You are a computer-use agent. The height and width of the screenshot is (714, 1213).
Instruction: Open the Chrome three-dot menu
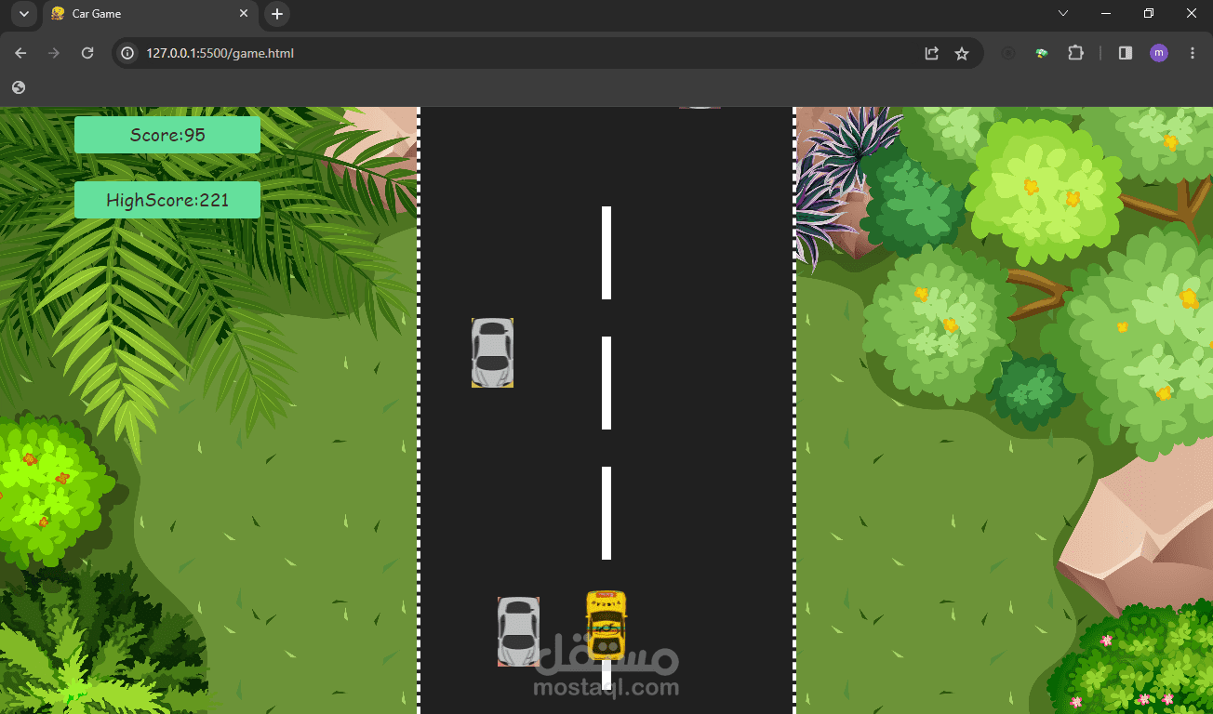(x=1192, y=53)
